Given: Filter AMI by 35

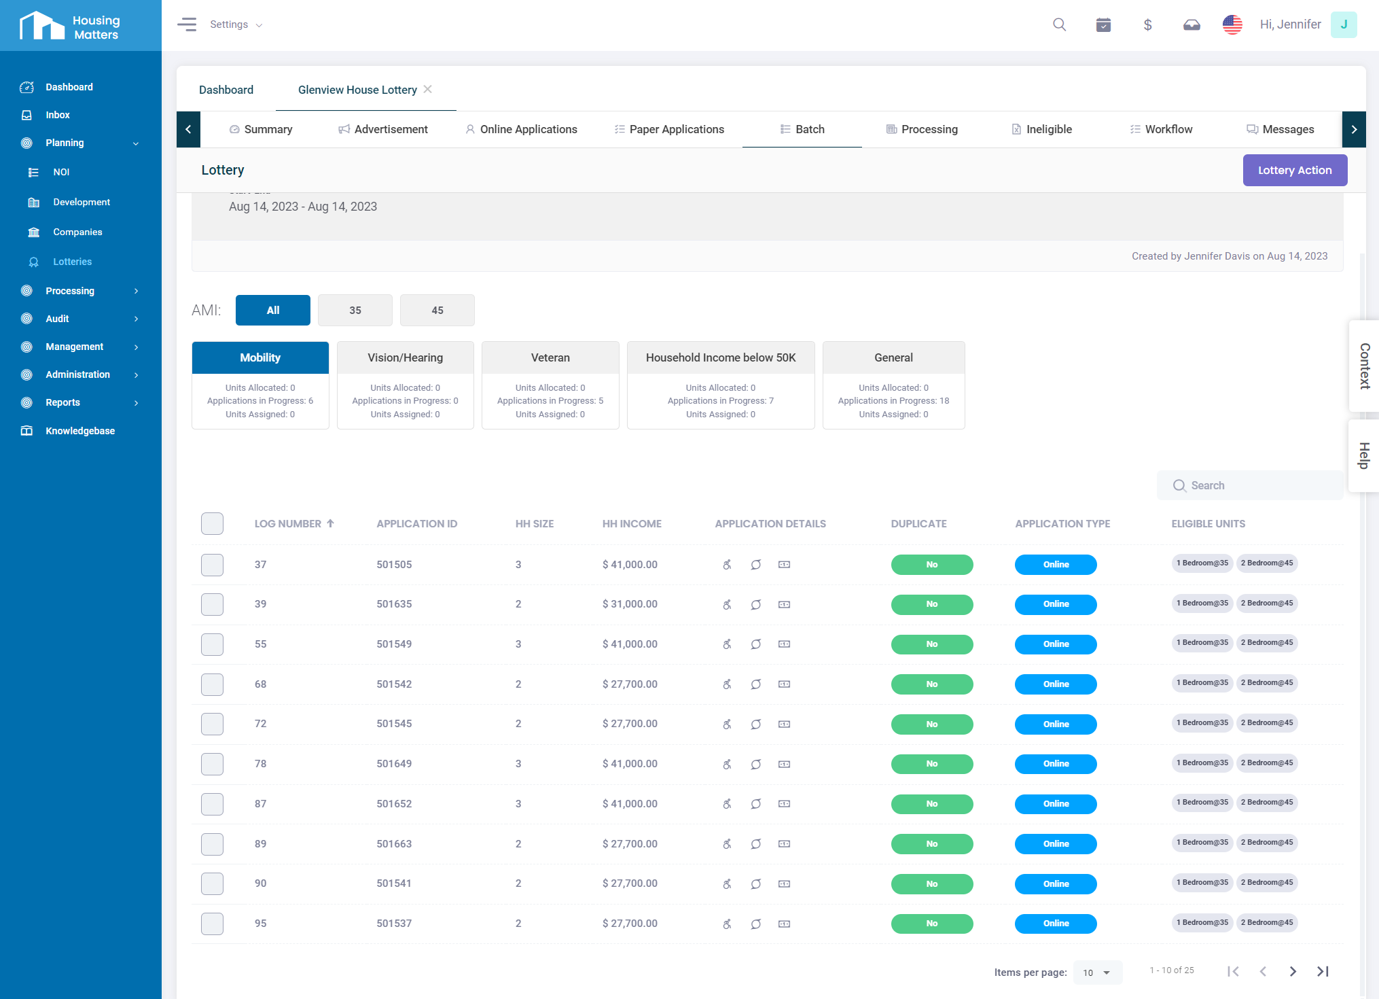Looking at the screenshot, I should [355, 311].
